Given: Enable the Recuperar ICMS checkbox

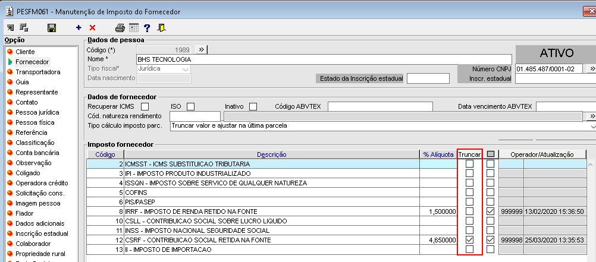Looking at the screenshot, I should click(x=145, y=107).
